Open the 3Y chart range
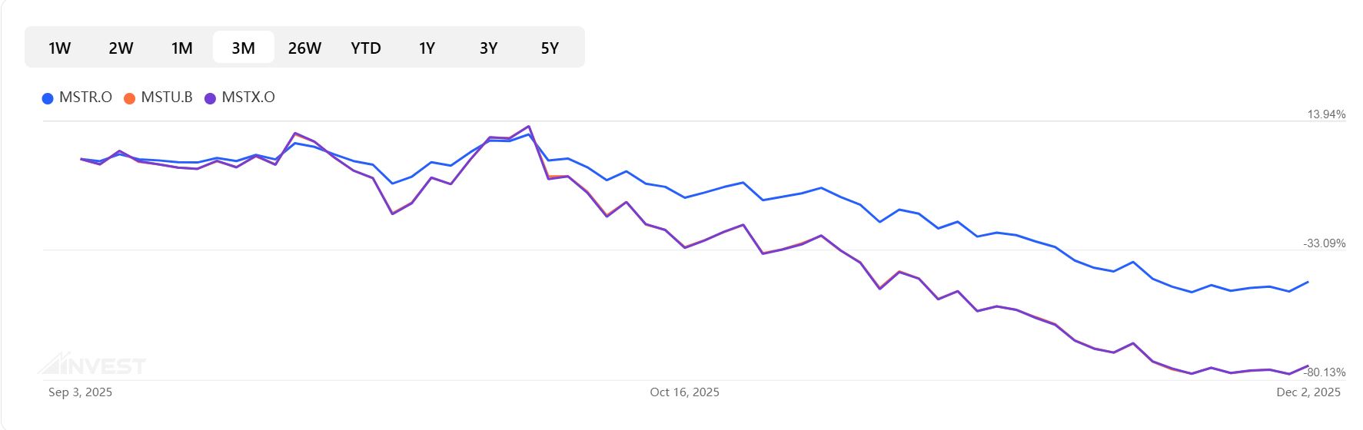Viewport: 1363px width, 430px height. click(488, 48)
